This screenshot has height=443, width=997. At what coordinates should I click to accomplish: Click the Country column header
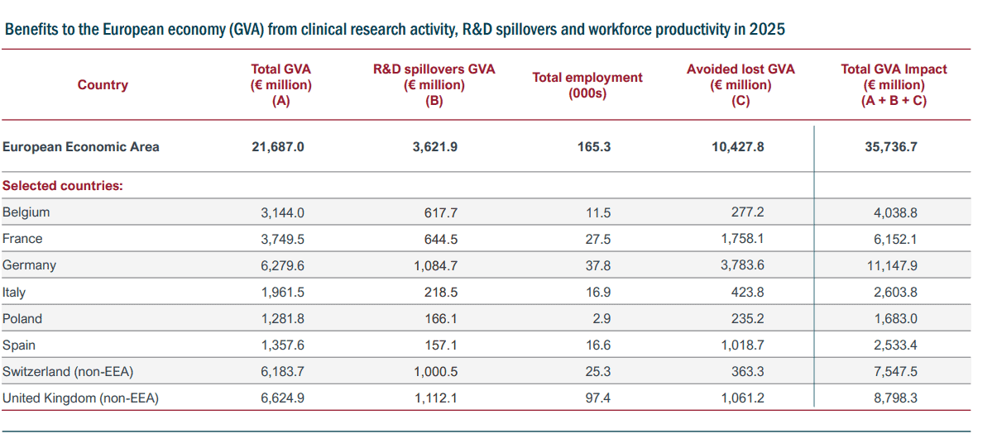coord(103,84)
